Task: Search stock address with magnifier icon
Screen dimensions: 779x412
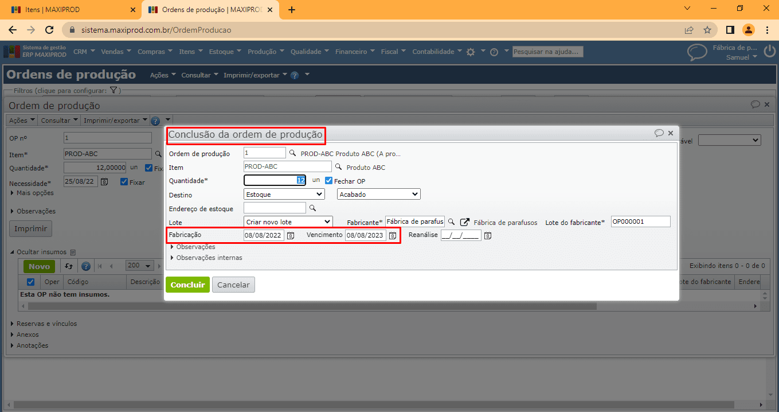Action: (x=313, y=208)
